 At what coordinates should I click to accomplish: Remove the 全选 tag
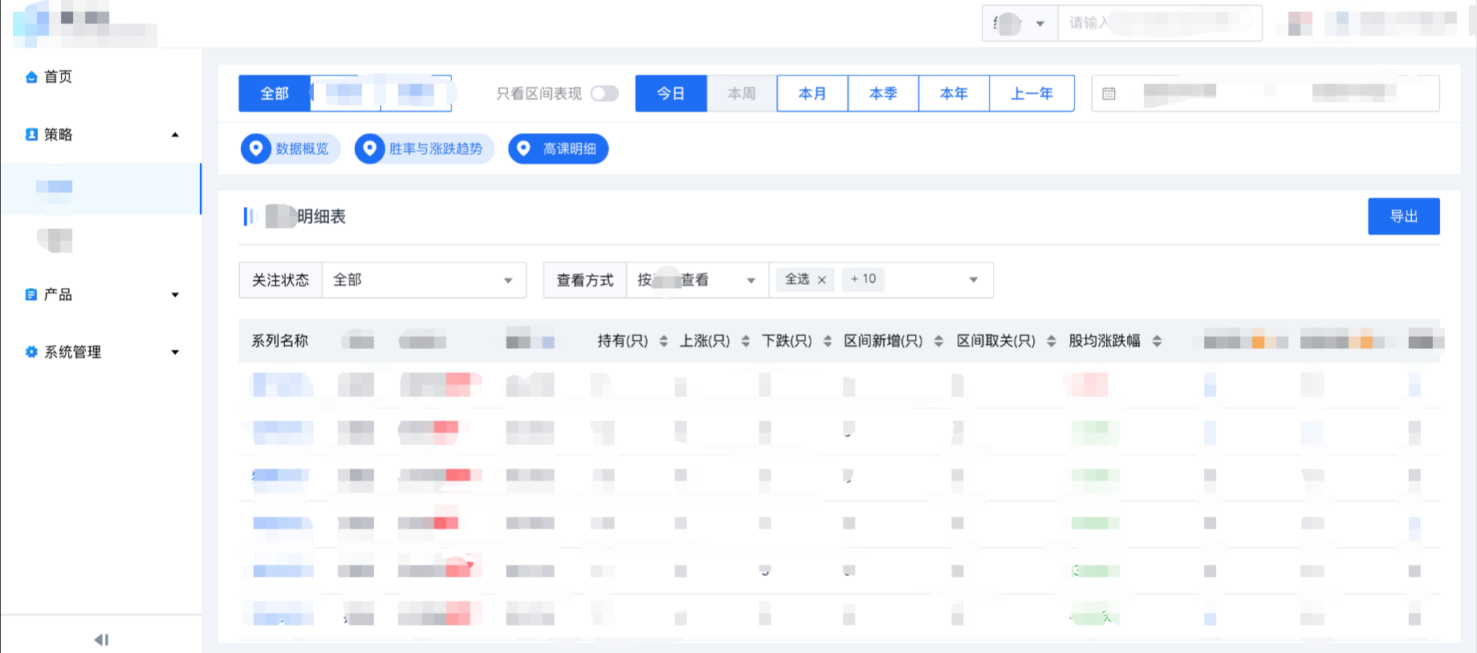tap(822, 280)
